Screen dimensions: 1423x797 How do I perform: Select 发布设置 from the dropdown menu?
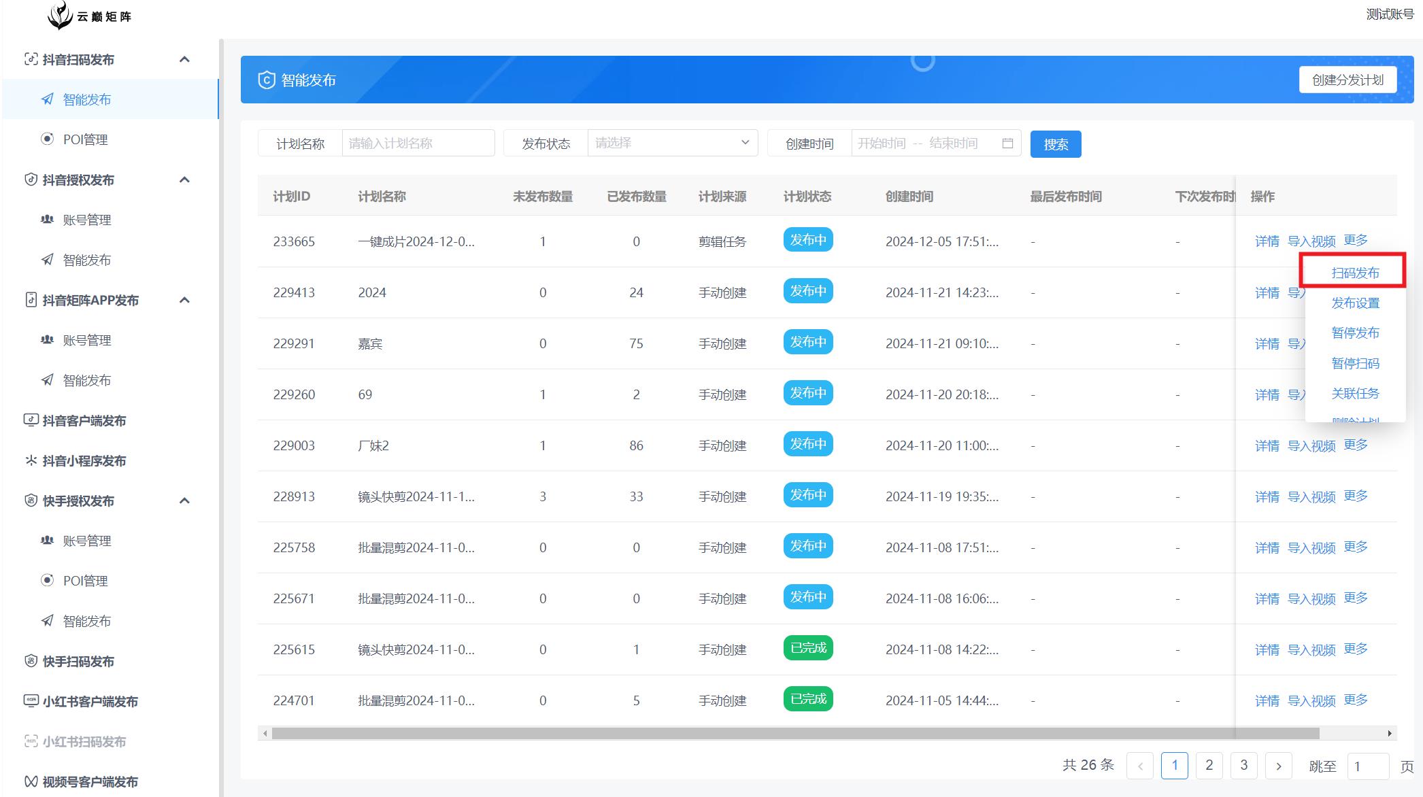click(x=1355, y=303)
